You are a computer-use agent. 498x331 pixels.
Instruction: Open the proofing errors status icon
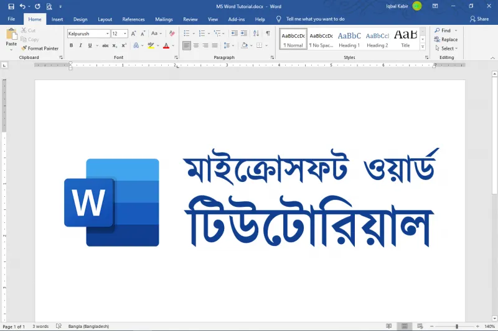tap(59, 326)
